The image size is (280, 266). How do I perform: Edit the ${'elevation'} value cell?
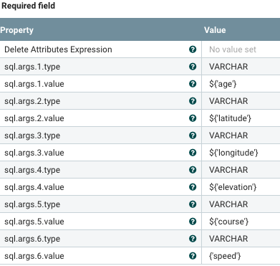[x=241, y=187]
